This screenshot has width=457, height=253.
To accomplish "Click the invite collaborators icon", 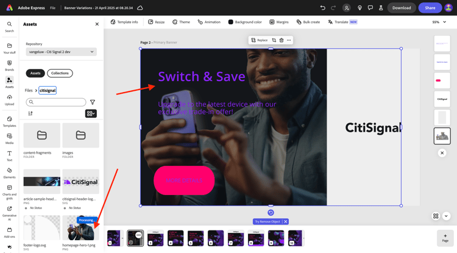I will tap(347, 8).
